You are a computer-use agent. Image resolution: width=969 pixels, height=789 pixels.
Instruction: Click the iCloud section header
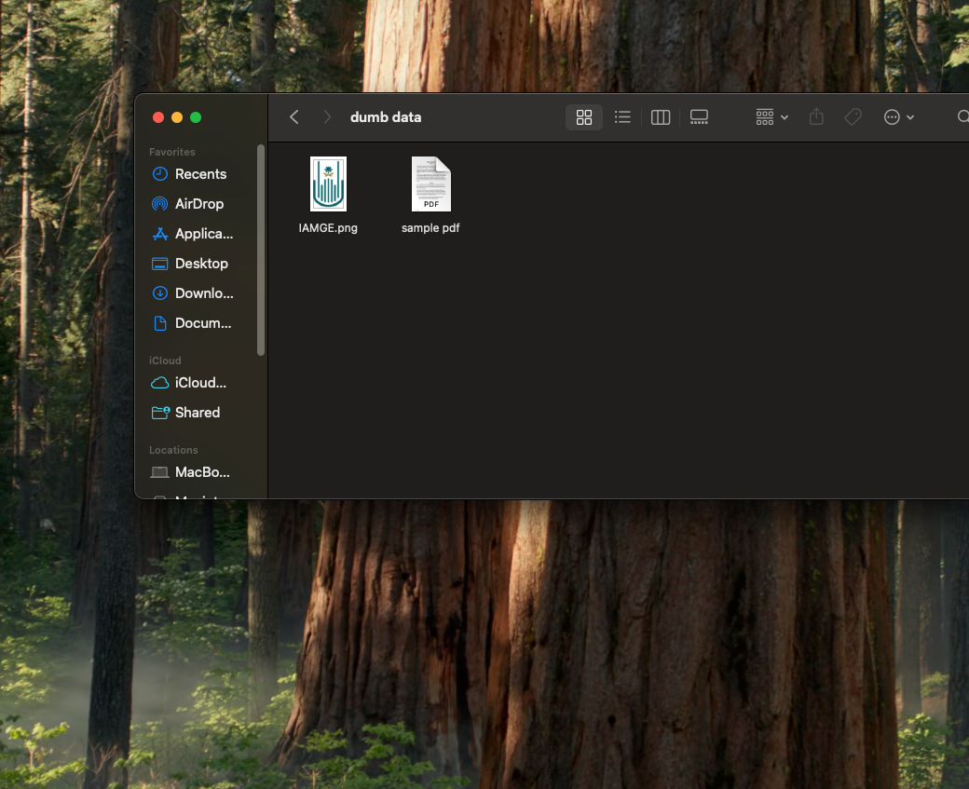pos(165,360)
